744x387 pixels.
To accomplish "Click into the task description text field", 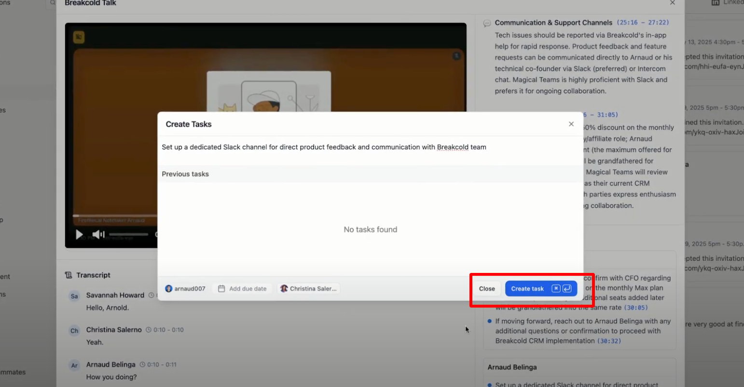I will pyautogui.click(x=370, y=147).
